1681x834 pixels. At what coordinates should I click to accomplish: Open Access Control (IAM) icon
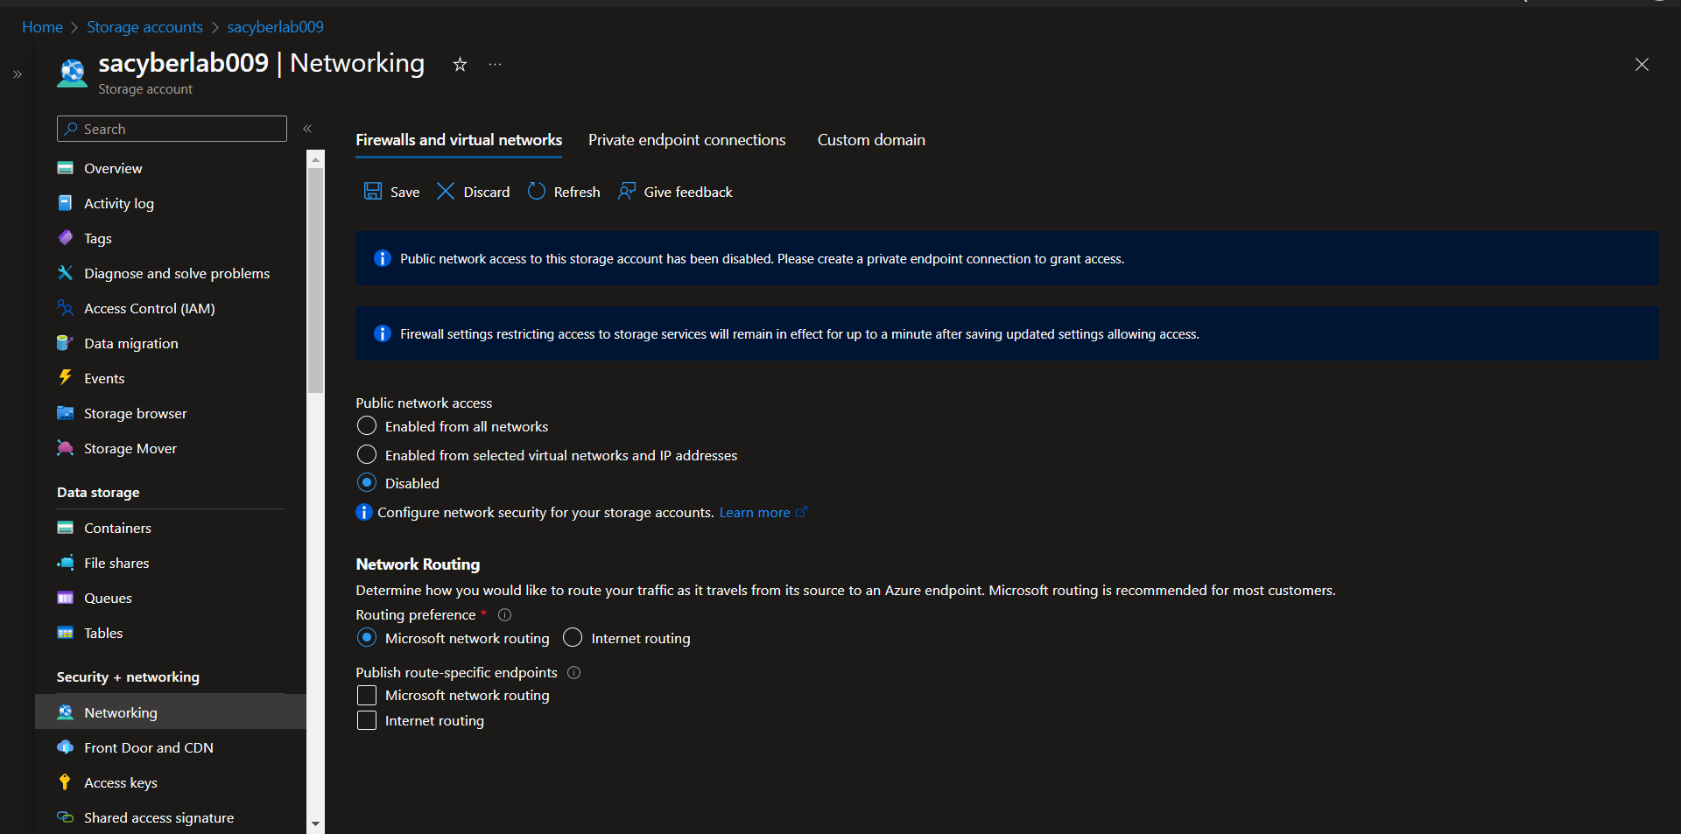coord(65,308)
